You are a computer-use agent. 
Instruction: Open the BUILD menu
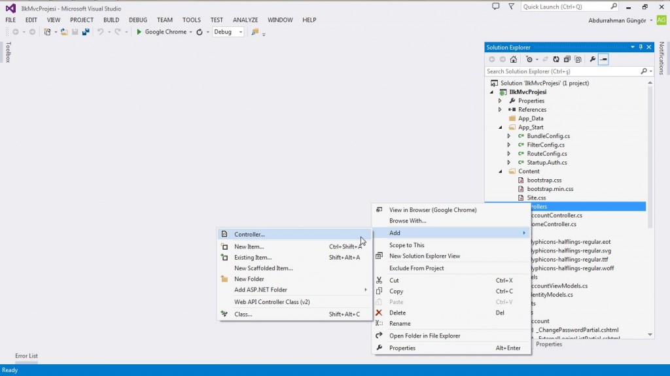tap(111, 20)
